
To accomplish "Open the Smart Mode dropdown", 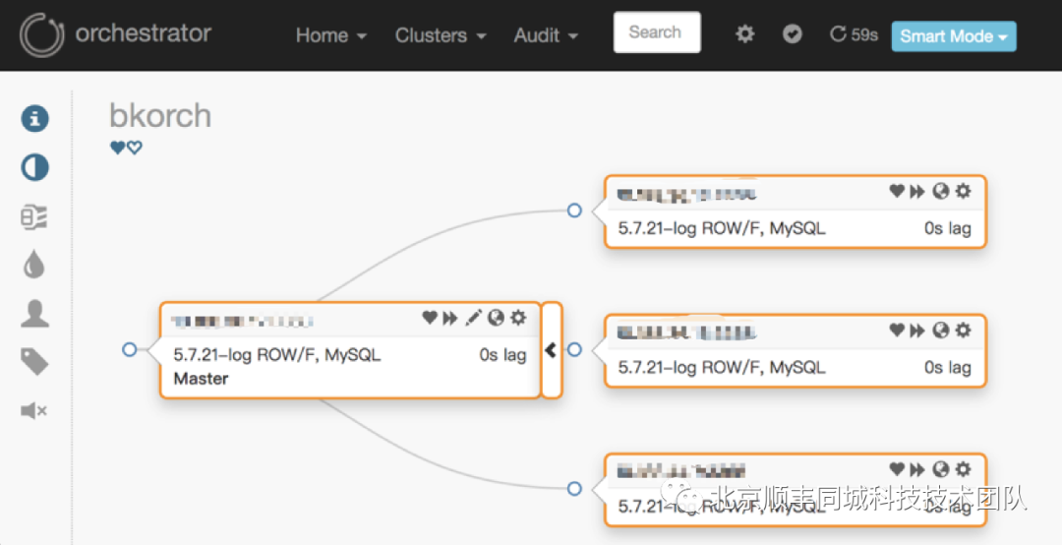I will click(x=954, y=36).
